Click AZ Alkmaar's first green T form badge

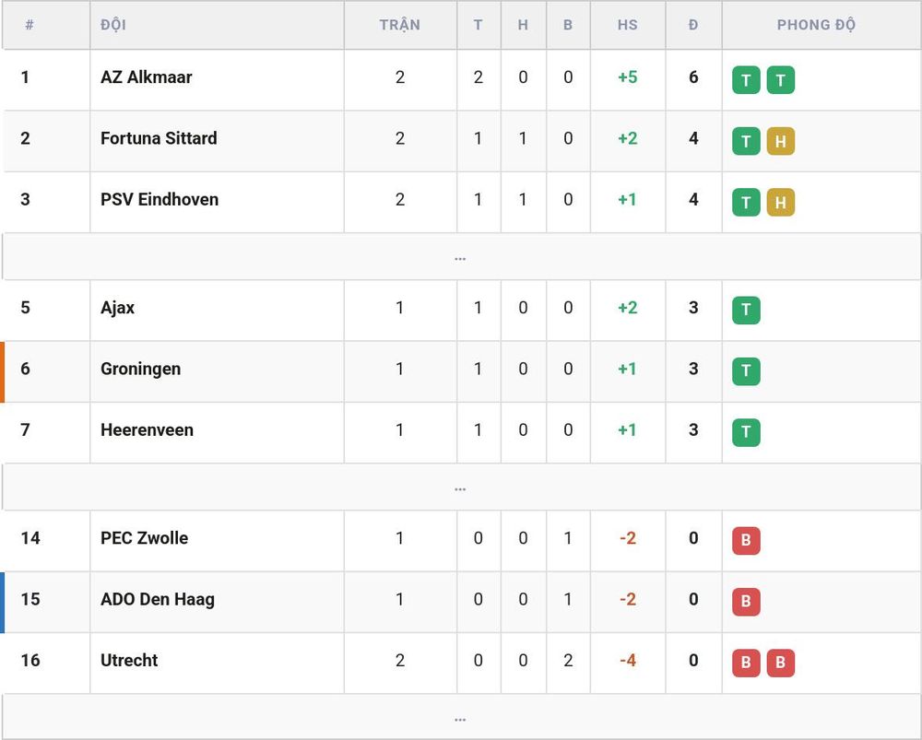(746, 80)
